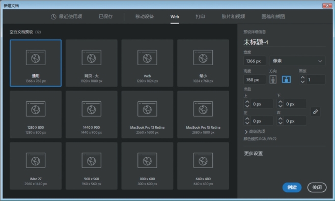The width and height of the screenshot is (335, 201).
Task: Increase right bleed value
Action: (281, 119)
